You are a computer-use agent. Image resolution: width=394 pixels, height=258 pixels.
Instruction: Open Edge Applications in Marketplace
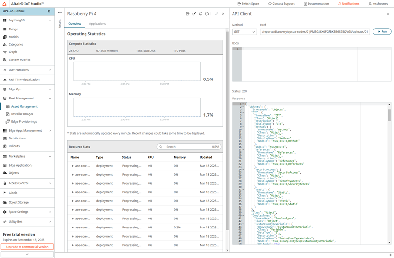(21, 165)
